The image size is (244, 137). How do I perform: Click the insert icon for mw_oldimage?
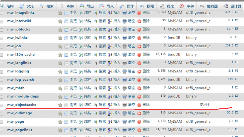tap(110, 114)
